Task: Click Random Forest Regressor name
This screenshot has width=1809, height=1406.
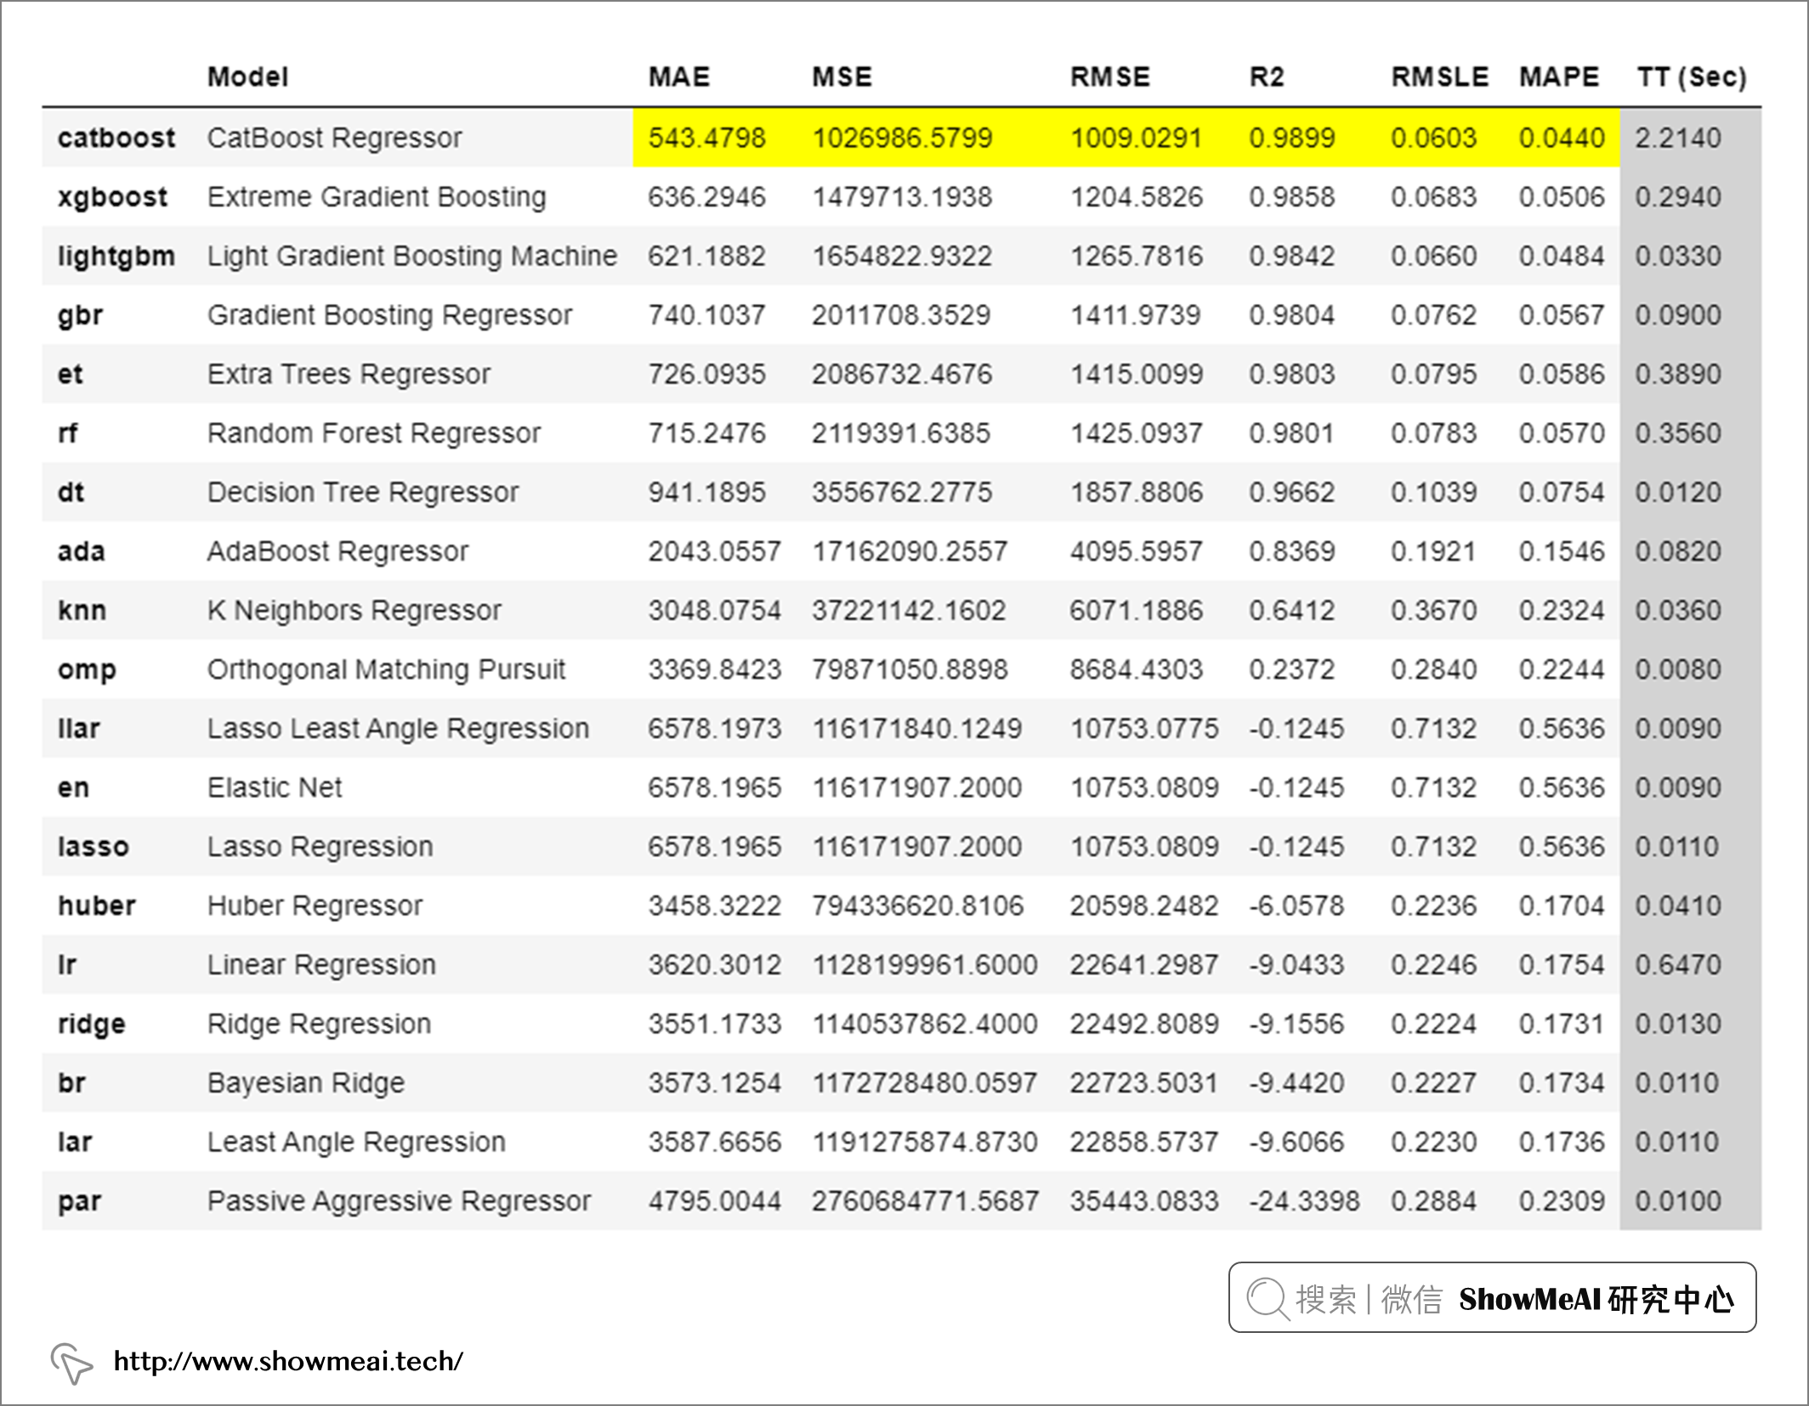Action: pyautogui.click(x=374, y=433)
